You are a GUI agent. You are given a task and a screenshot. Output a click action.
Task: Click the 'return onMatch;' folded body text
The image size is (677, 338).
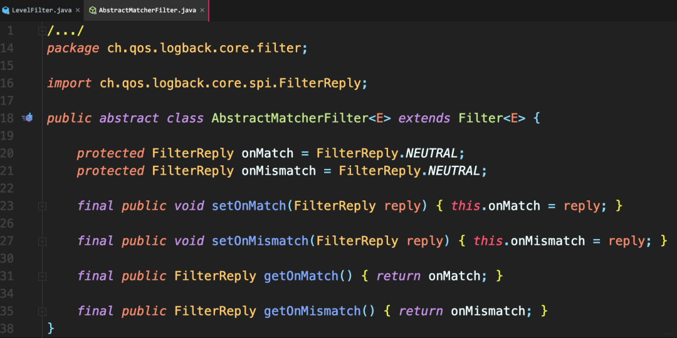point(432,275)
